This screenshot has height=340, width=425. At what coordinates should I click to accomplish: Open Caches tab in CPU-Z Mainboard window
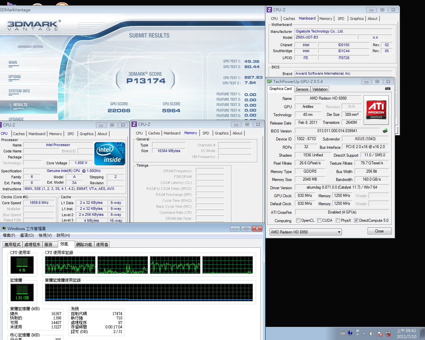pos(289,19)
